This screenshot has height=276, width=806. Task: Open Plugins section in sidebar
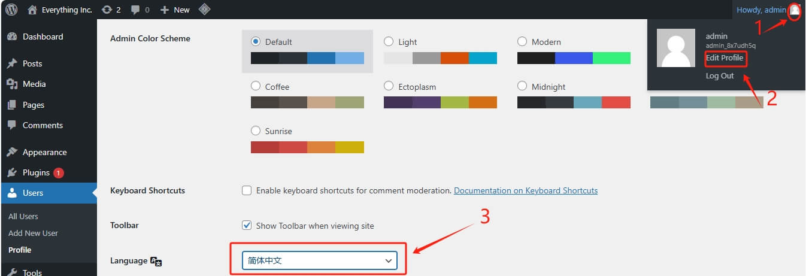pos(36,172)
